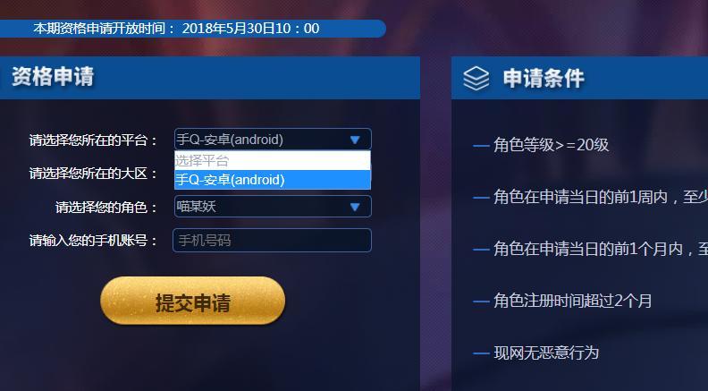
Task: Click the 申请条件 panel title
Action: (544, 79)
